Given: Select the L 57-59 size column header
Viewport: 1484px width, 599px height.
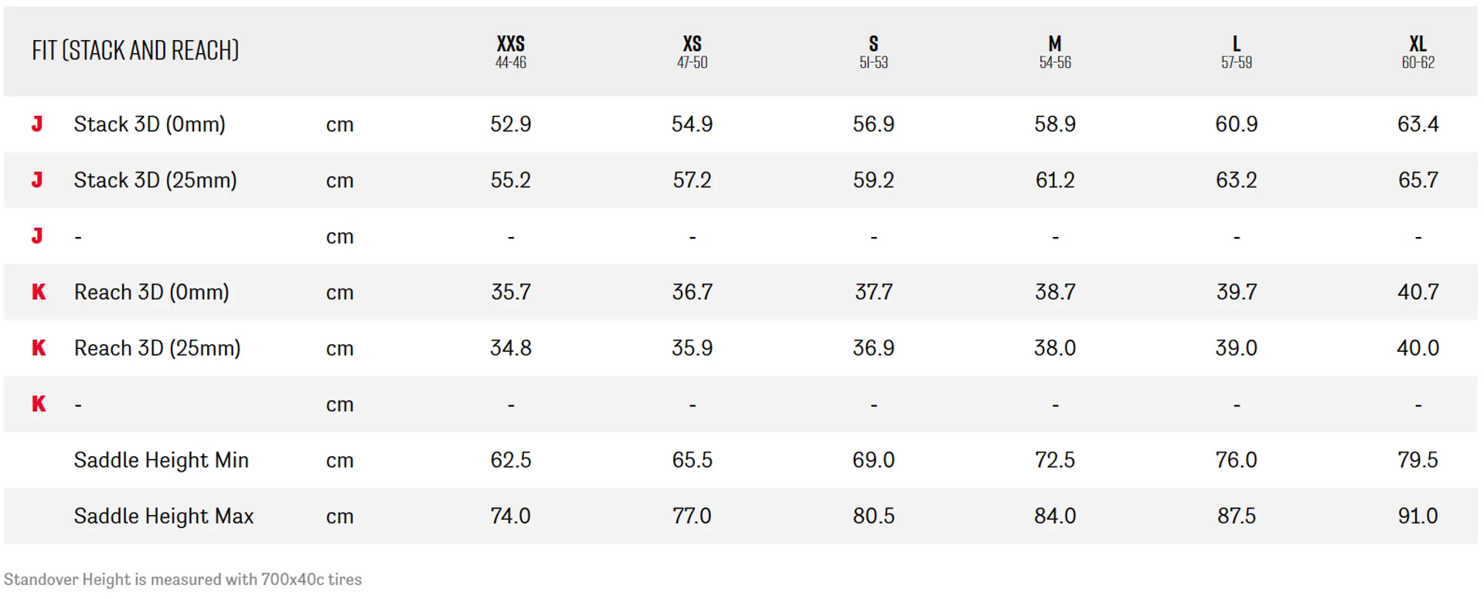Looking at the screenshot, I should click(x=1237, y=52).
